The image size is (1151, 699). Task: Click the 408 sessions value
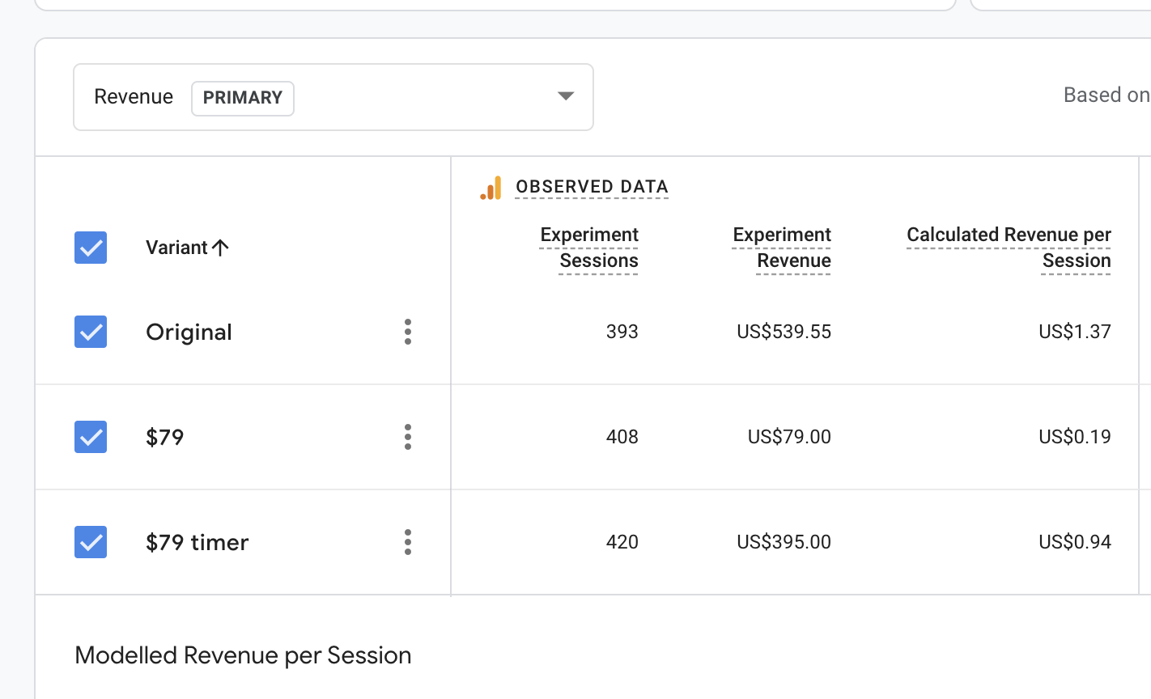(622, 437)
